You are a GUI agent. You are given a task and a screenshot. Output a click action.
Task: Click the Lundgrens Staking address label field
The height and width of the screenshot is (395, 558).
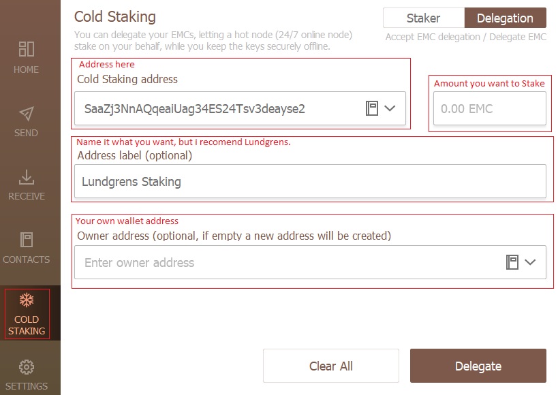(310, 181)
